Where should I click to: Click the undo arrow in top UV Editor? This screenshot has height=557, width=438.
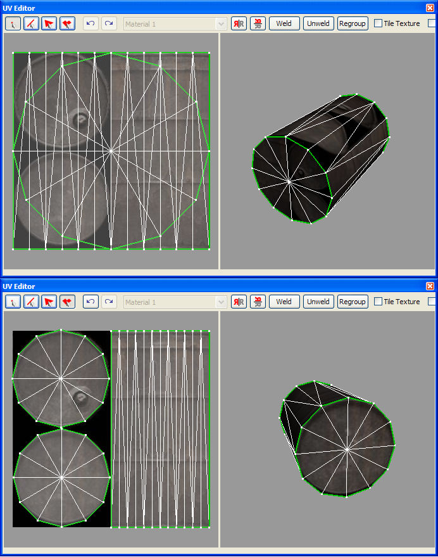91,24
